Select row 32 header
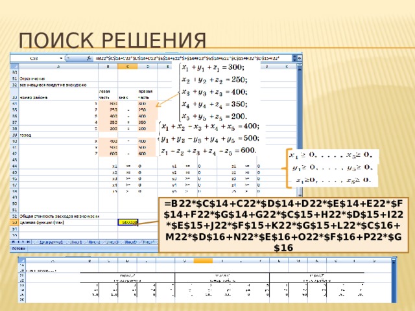The width and height of the screenshot is (415, 311). [x=14, y=85]
